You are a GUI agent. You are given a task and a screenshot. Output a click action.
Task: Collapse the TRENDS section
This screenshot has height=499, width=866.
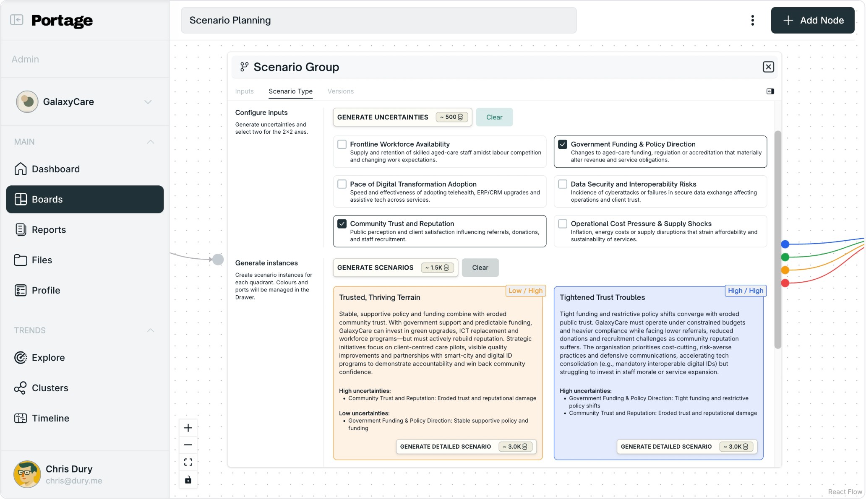[150, 330]
